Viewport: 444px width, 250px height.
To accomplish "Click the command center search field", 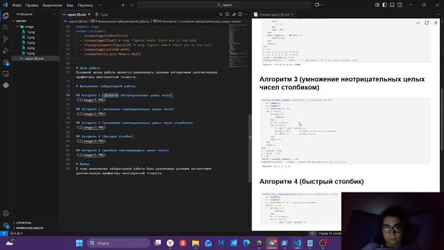I will click(x=224, y=5).
